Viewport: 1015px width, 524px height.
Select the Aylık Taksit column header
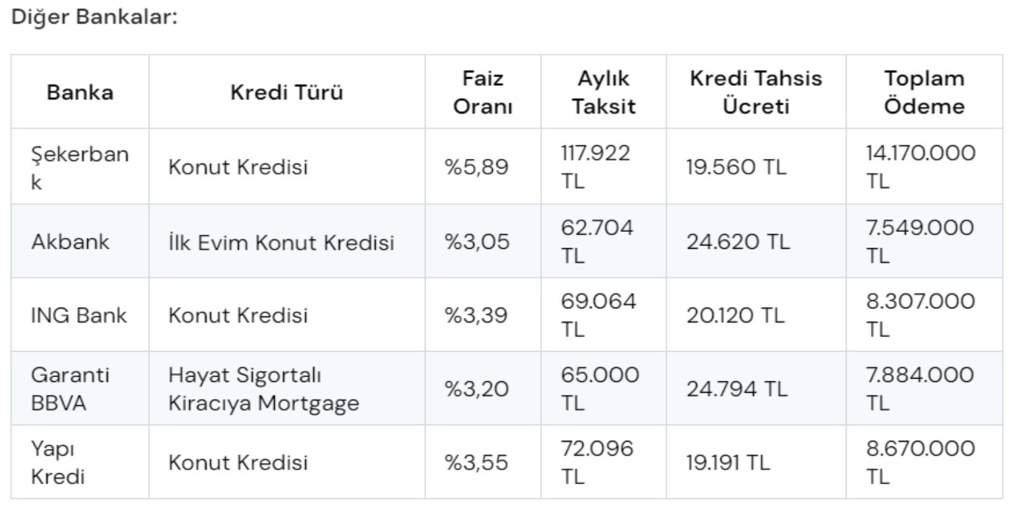click(604, 93)
